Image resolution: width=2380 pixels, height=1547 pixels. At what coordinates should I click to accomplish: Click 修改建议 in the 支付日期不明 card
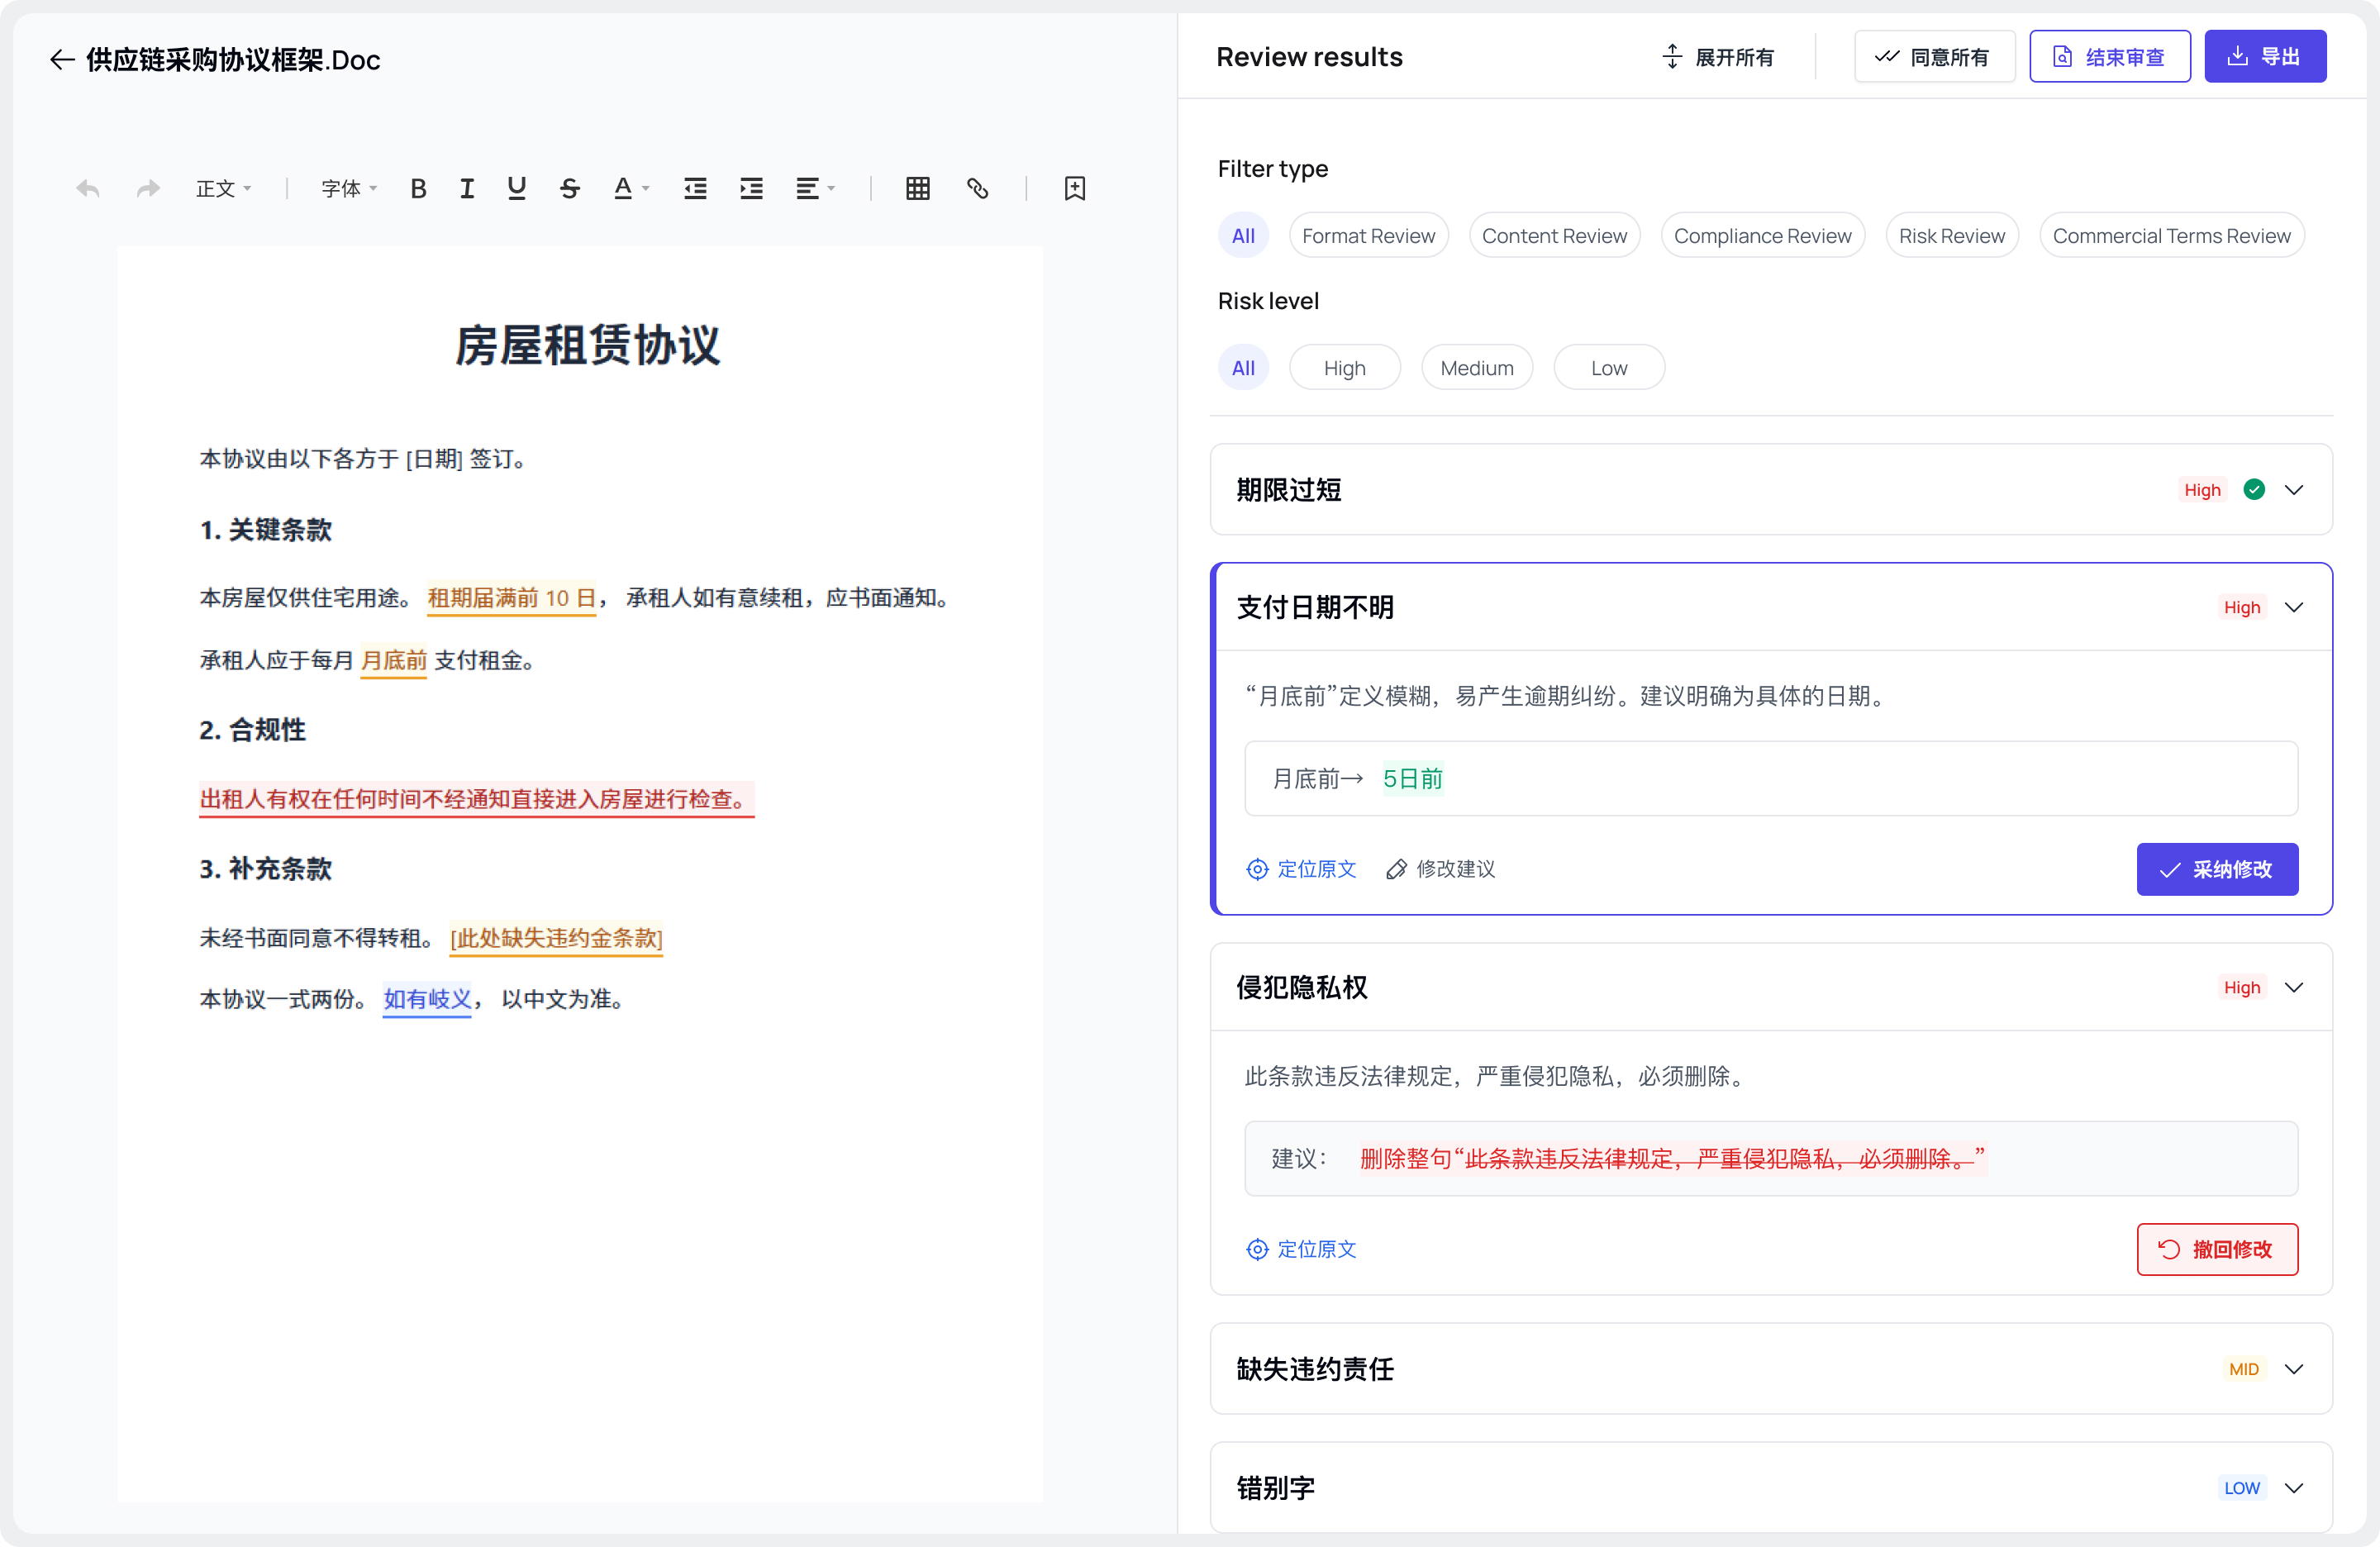point(1440,869)
